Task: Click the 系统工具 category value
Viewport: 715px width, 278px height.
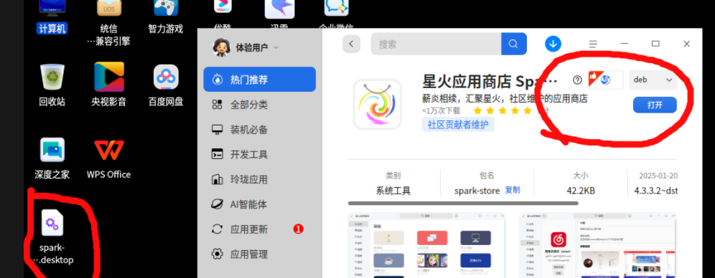Action: tap(393, 191)
